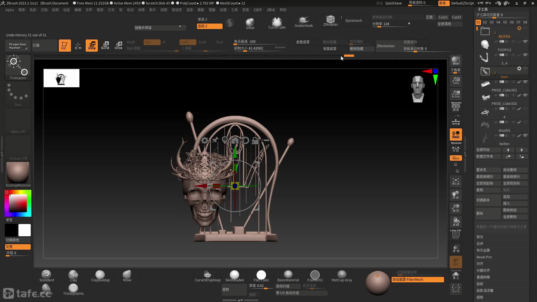Click the rotate canvas (旋转) icon
The image size is (537, 302).
(x=456, y=222)
